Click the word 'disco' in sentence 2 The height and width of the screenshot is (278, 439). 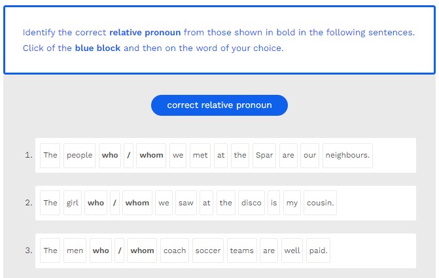click(x=251, y=203)
